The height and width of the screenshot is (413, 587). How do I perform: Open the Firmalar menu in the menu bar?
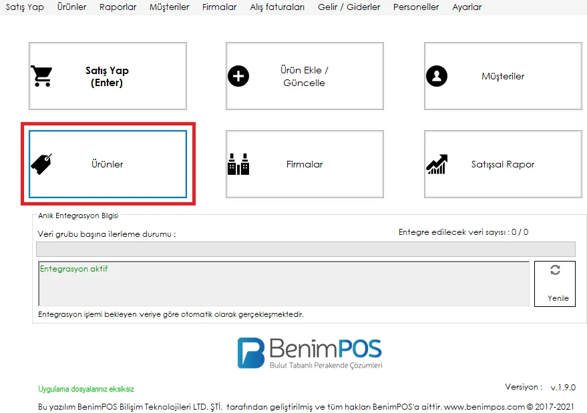(220, 7)
